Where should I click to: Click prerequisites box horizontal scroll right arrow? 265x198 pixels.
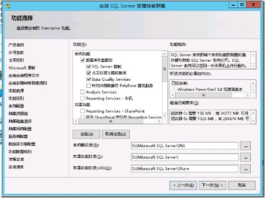247,95
